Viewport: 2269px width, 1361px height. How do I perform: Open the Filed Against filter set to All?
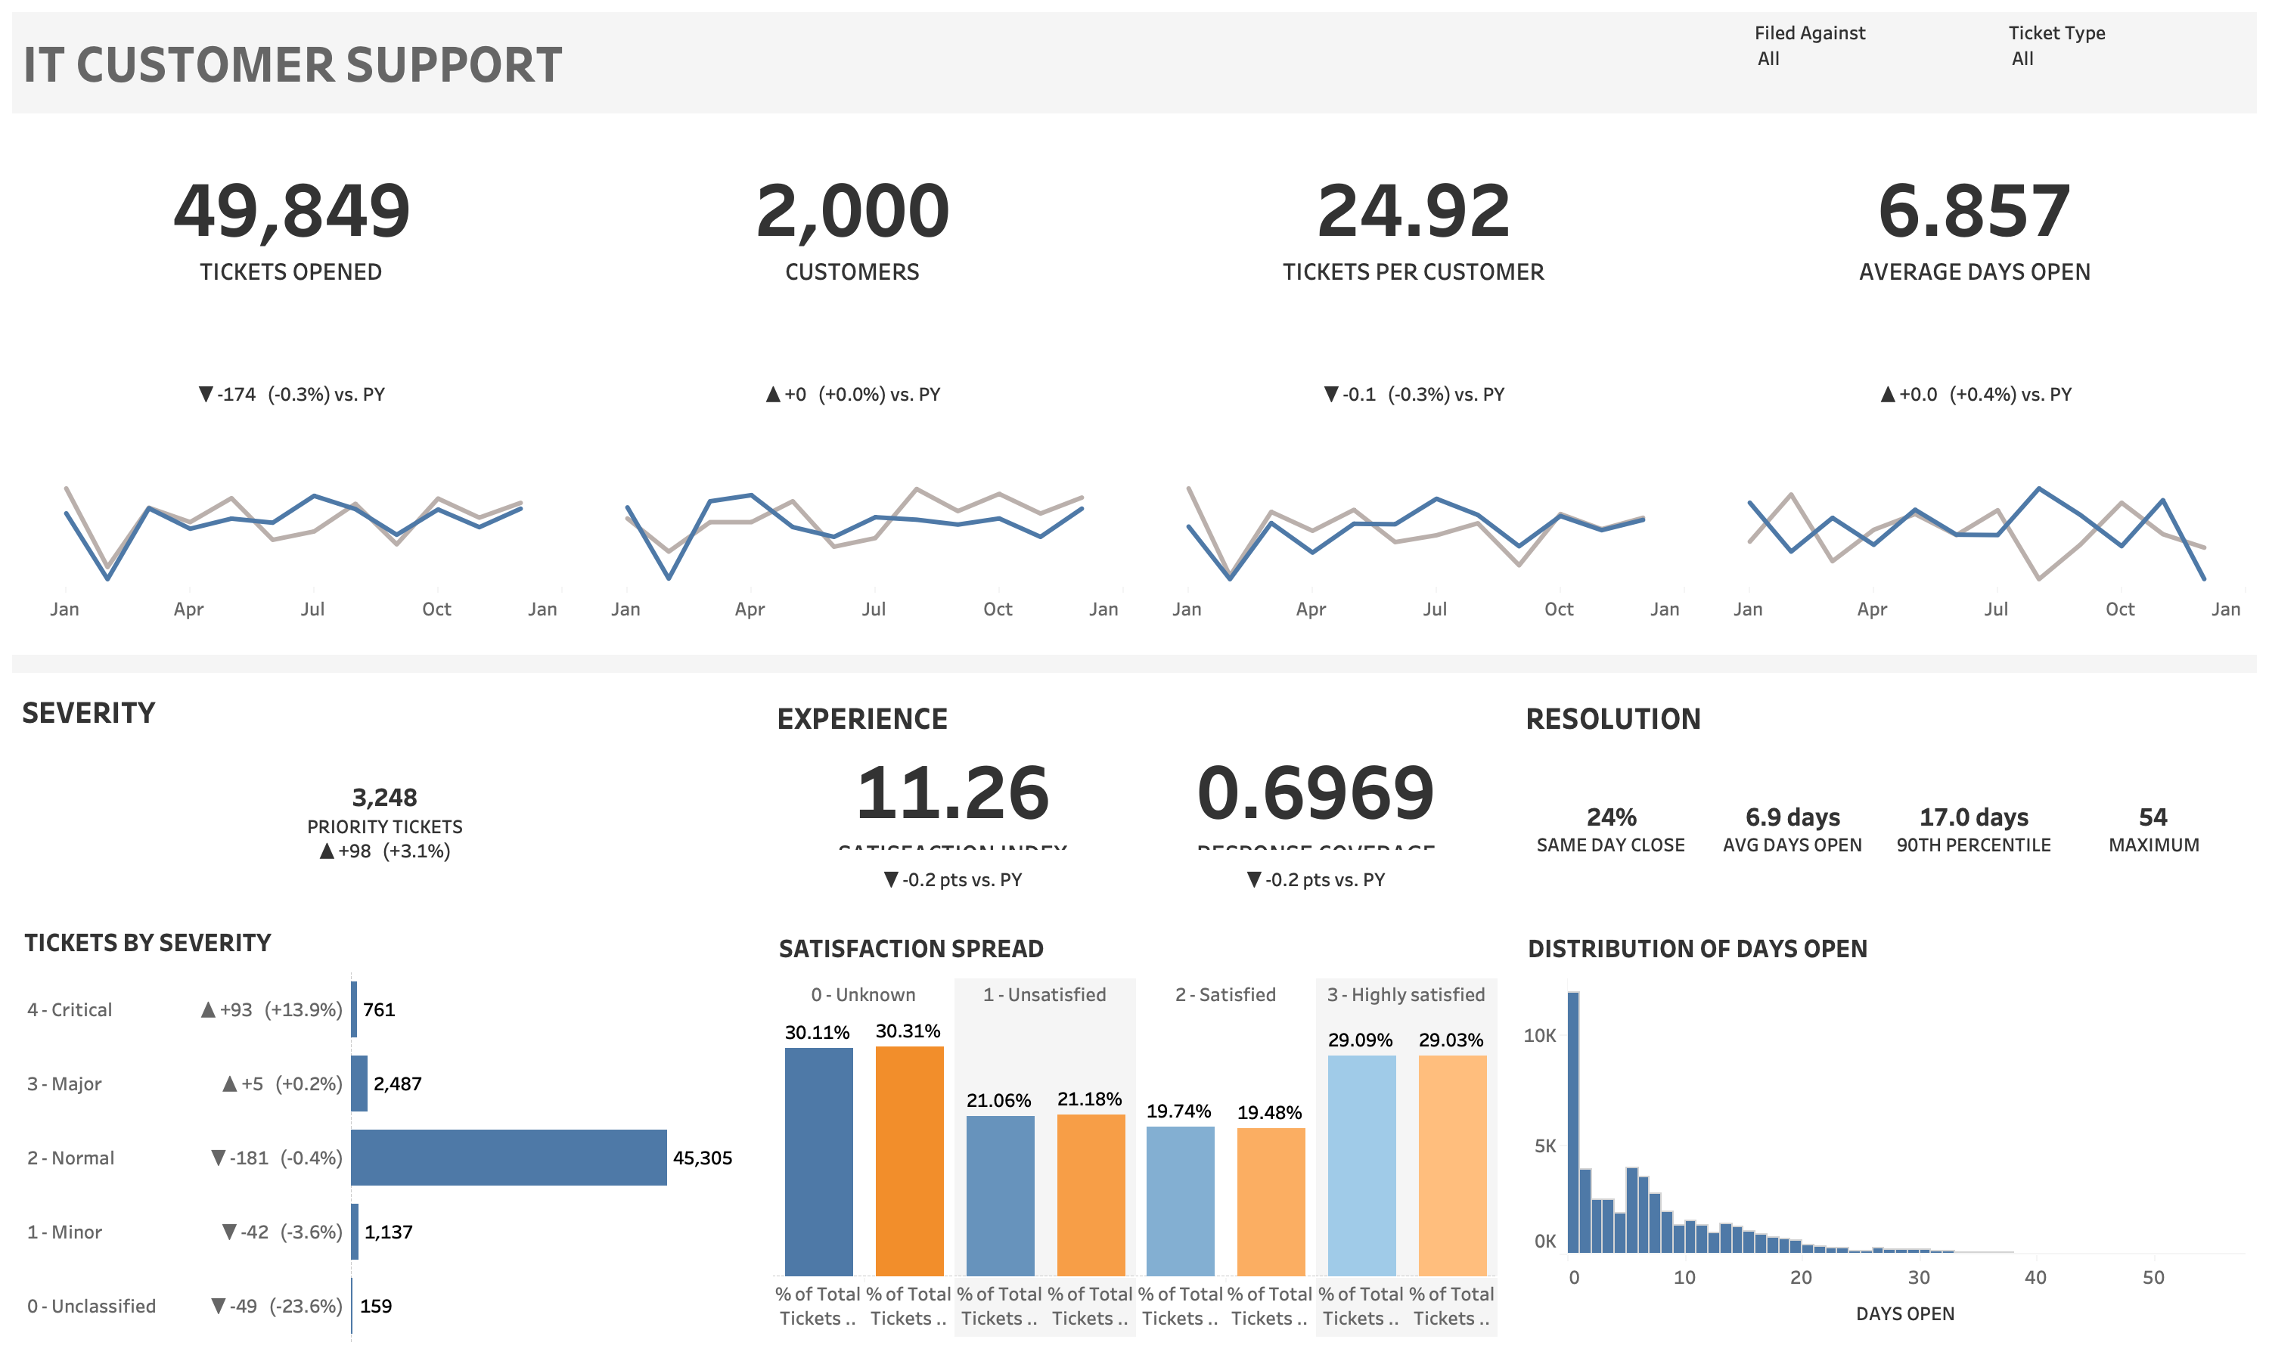[x=1808, y=59]
